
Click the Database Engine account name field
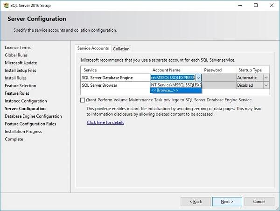172,78
